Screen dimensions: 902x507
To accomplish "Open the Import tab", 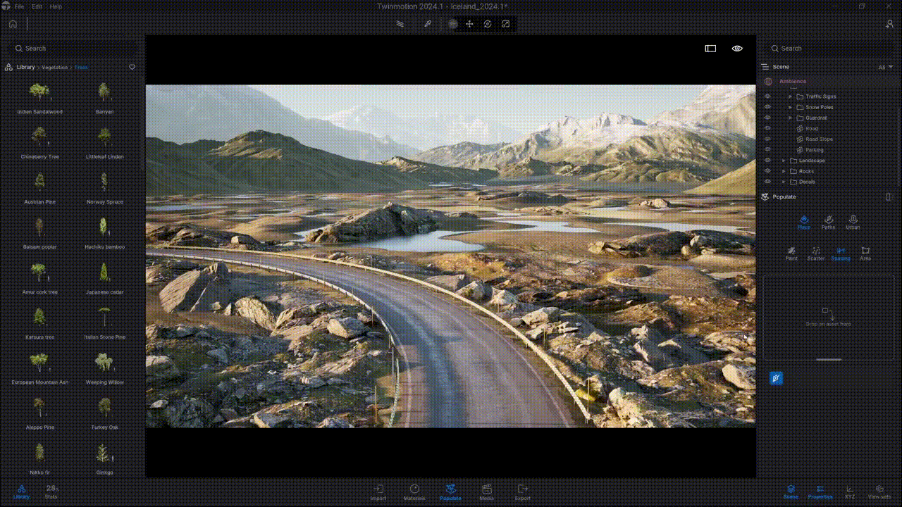I will coord(378,492).
